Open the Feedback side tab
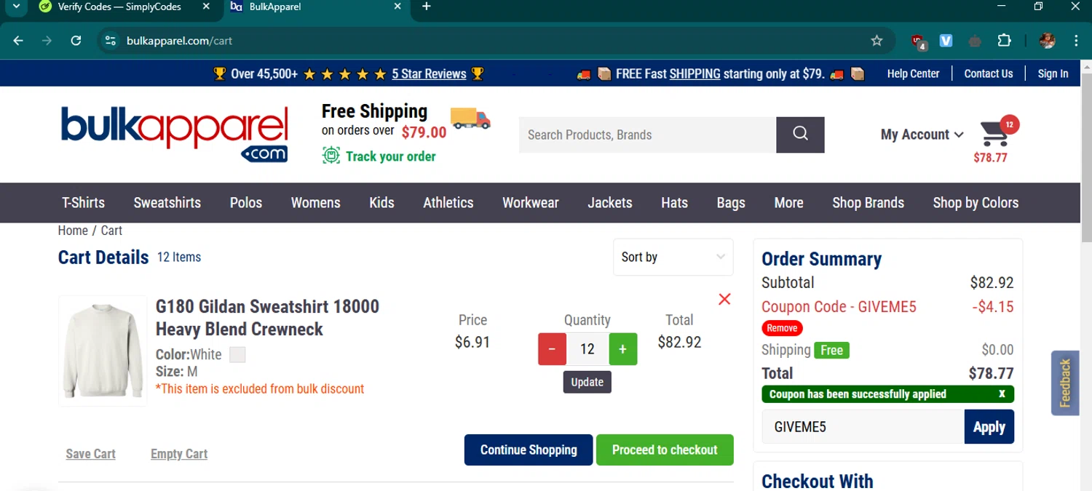1092x491 pixels. [1065, 383]
